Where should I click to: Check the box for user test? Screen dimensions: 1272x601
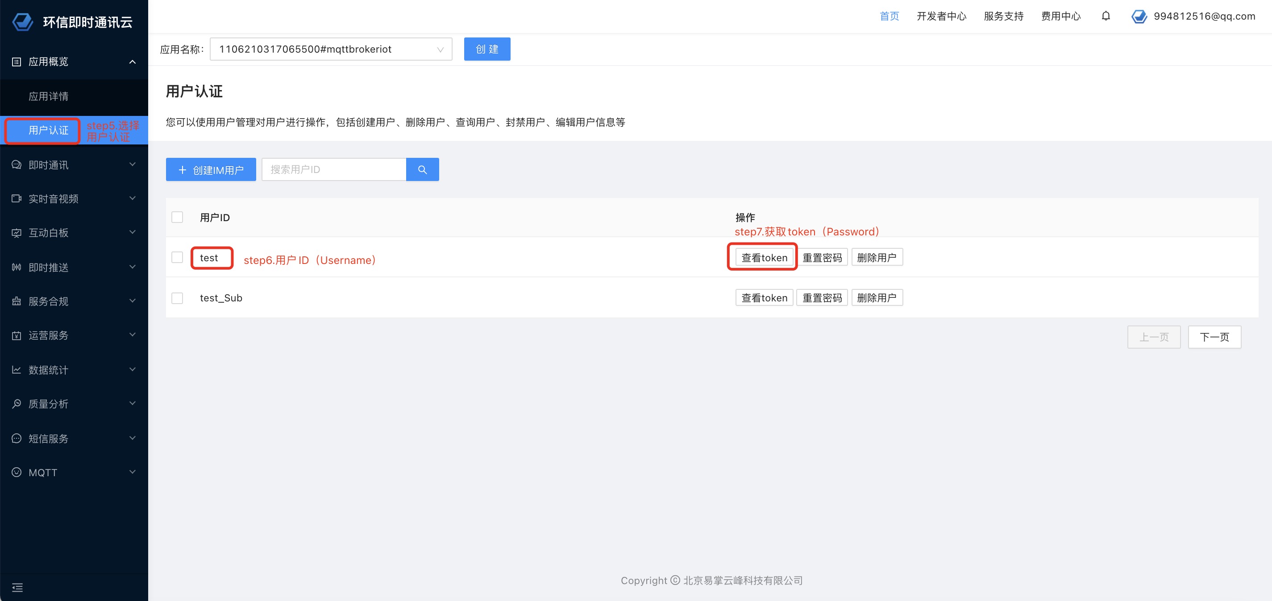point(177,258)
